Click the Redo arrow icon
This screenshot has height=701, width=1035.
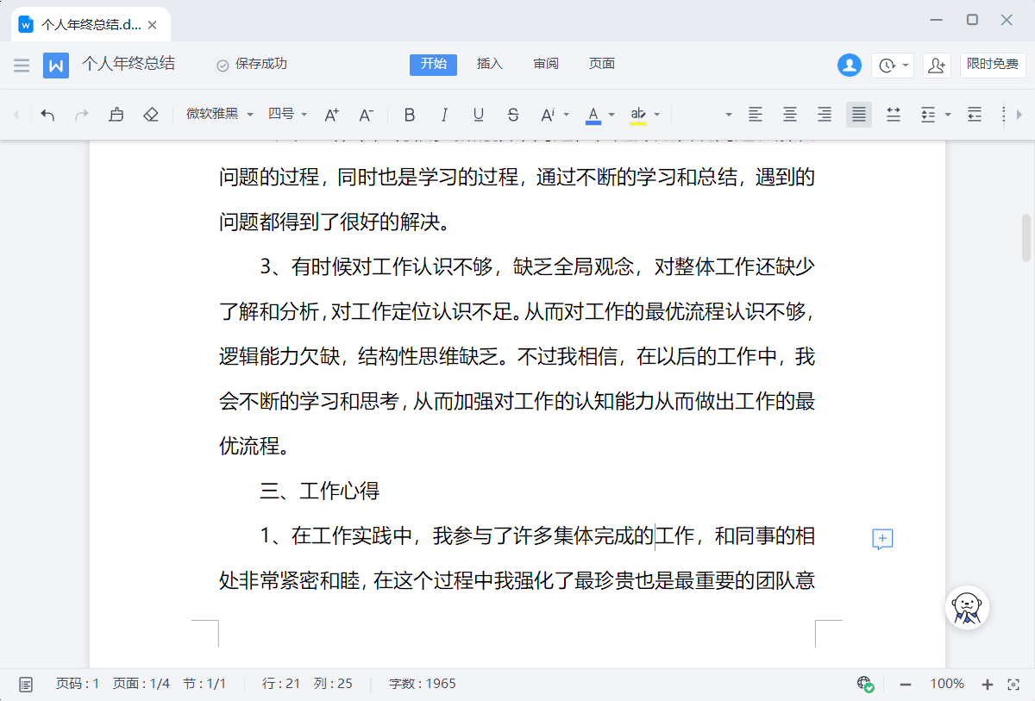tap(82, 114)
